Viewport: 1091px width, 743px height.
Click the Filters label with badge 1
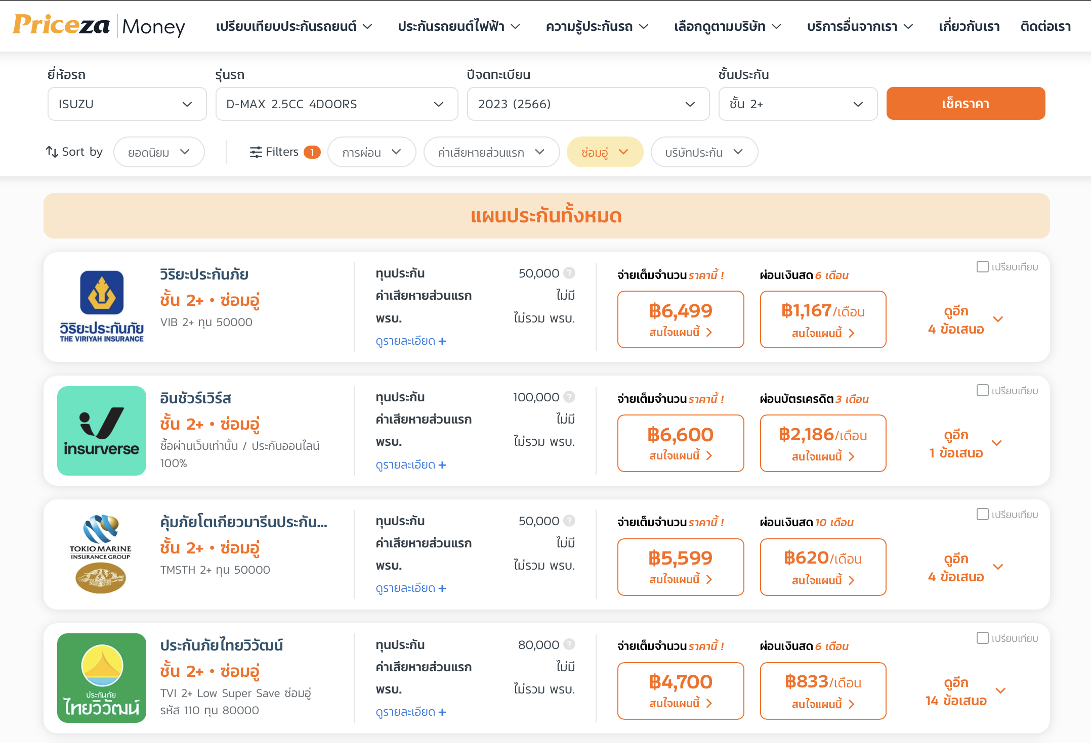(285, 152)
